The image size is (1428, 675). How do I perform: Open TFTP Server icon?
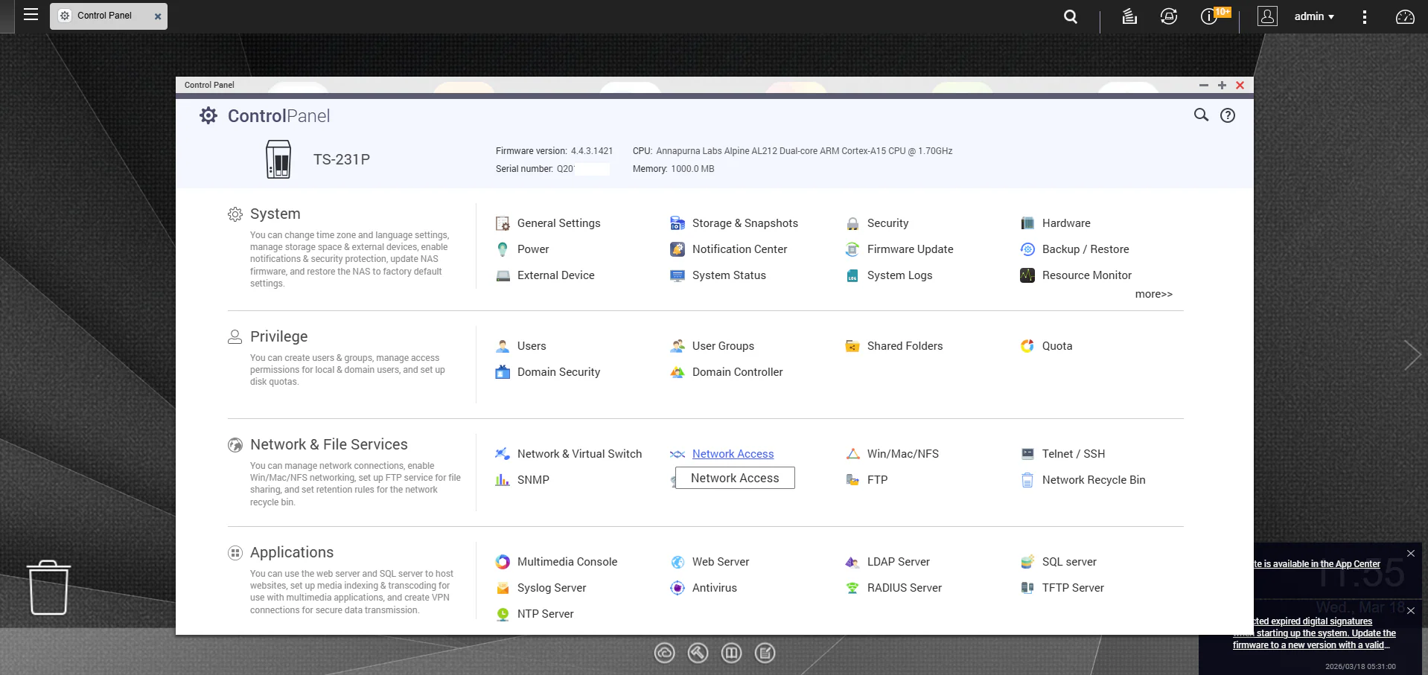click(x=1027, y=588)
